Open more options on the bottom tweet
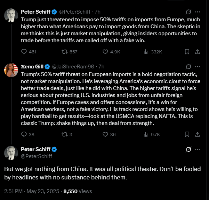The height and width of the screenshot is (200, 209). tap(198, 149)
